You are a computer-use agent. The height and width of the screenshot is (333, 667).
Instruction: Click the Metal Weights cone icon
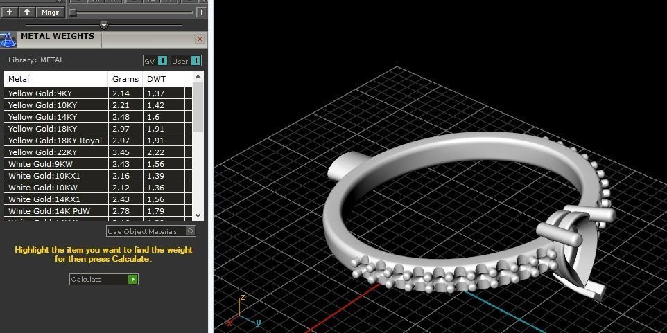[8, 39]
